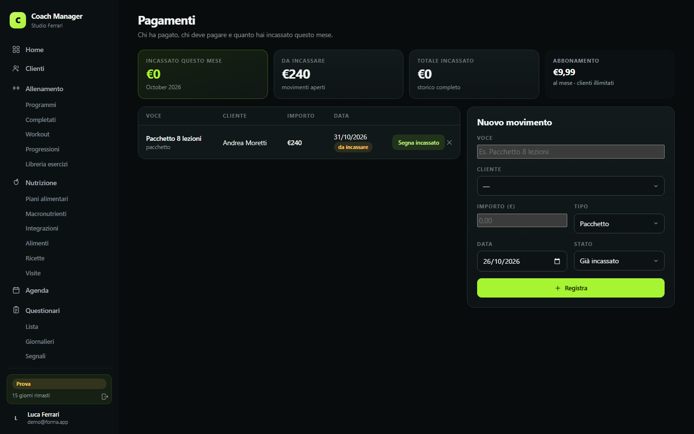Screen dimensions: 694x434
Task: Click the green Coach Manager logo
Action: (x=18, y=20)
